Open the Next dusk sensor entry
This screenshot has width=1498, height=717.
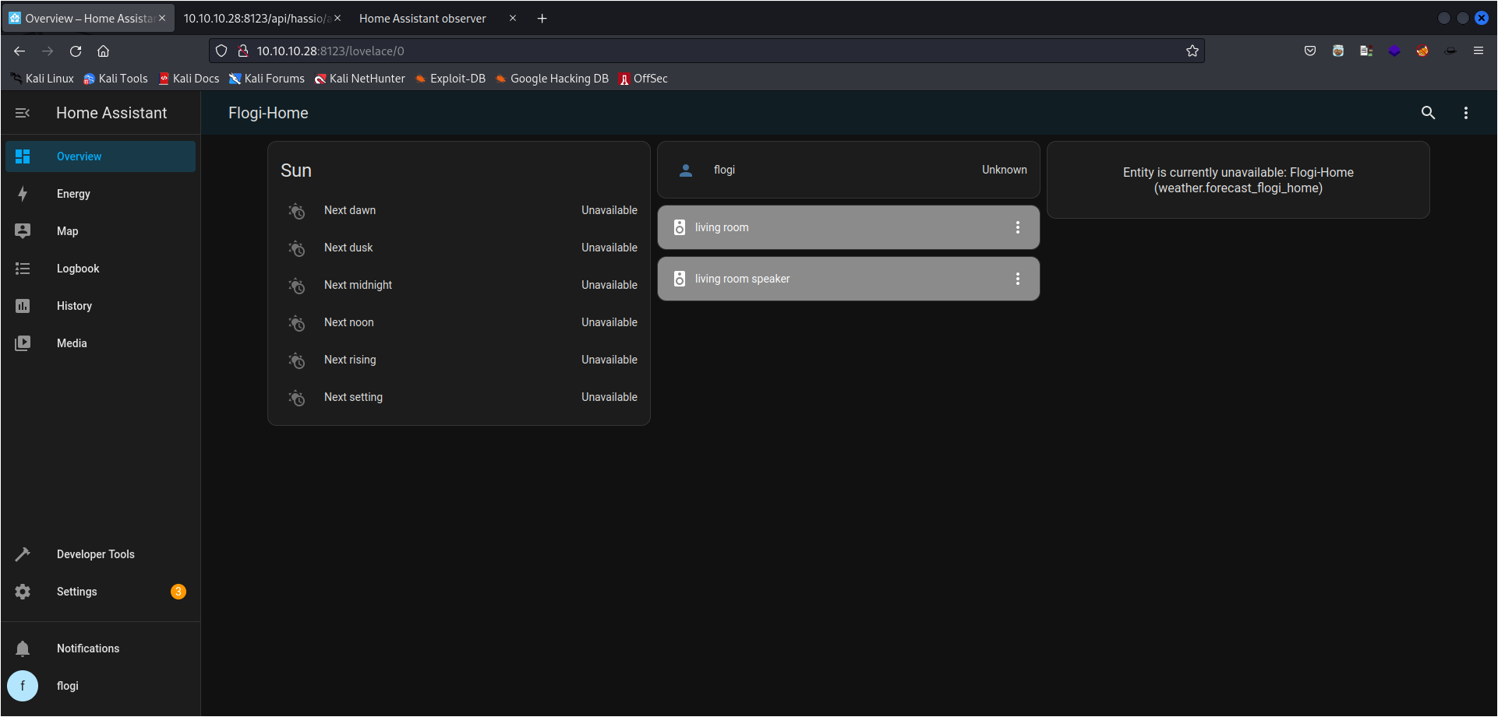[x=459, y=248]
